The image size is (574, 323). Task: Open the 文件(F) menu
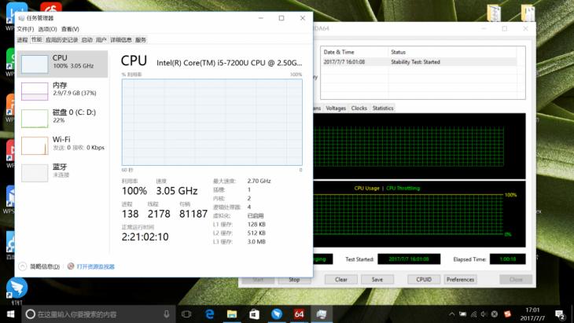pyautogui.click(x=26, y=29)
